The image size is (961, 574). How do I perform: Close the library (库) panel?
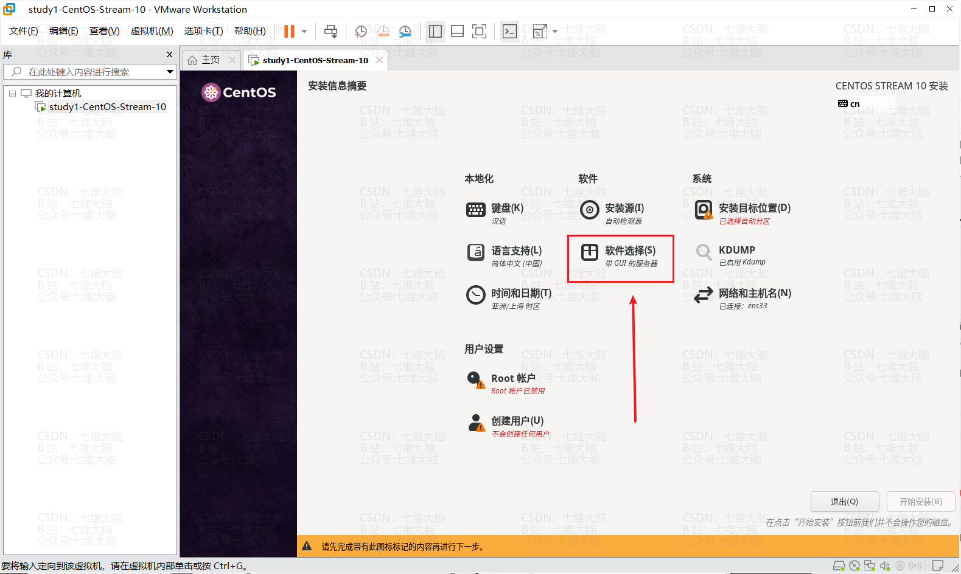pos(169,55)
